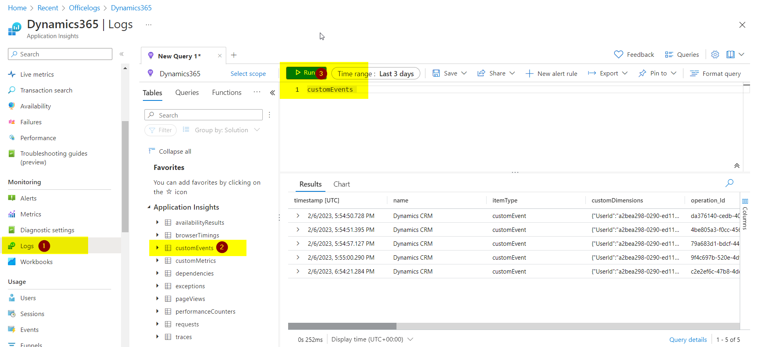This screenshot has height=347, width=760.
Task: Open Diagnostic settings
Action: pyautogui.click(x=47, y=230)
